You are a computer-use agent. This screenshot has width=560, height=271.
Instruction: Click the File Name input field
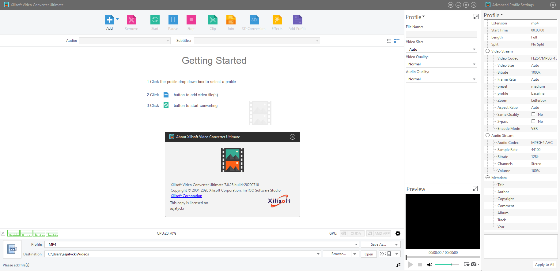[441, 34]
